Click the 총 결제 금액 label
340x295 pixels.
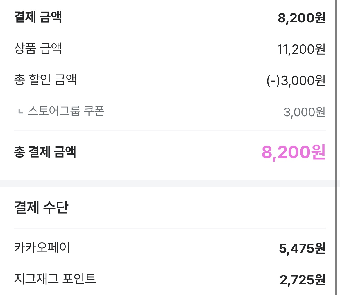pos(45,152)
